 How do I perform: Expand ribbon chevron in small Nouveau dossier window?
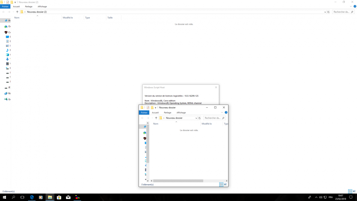[222, 112]
